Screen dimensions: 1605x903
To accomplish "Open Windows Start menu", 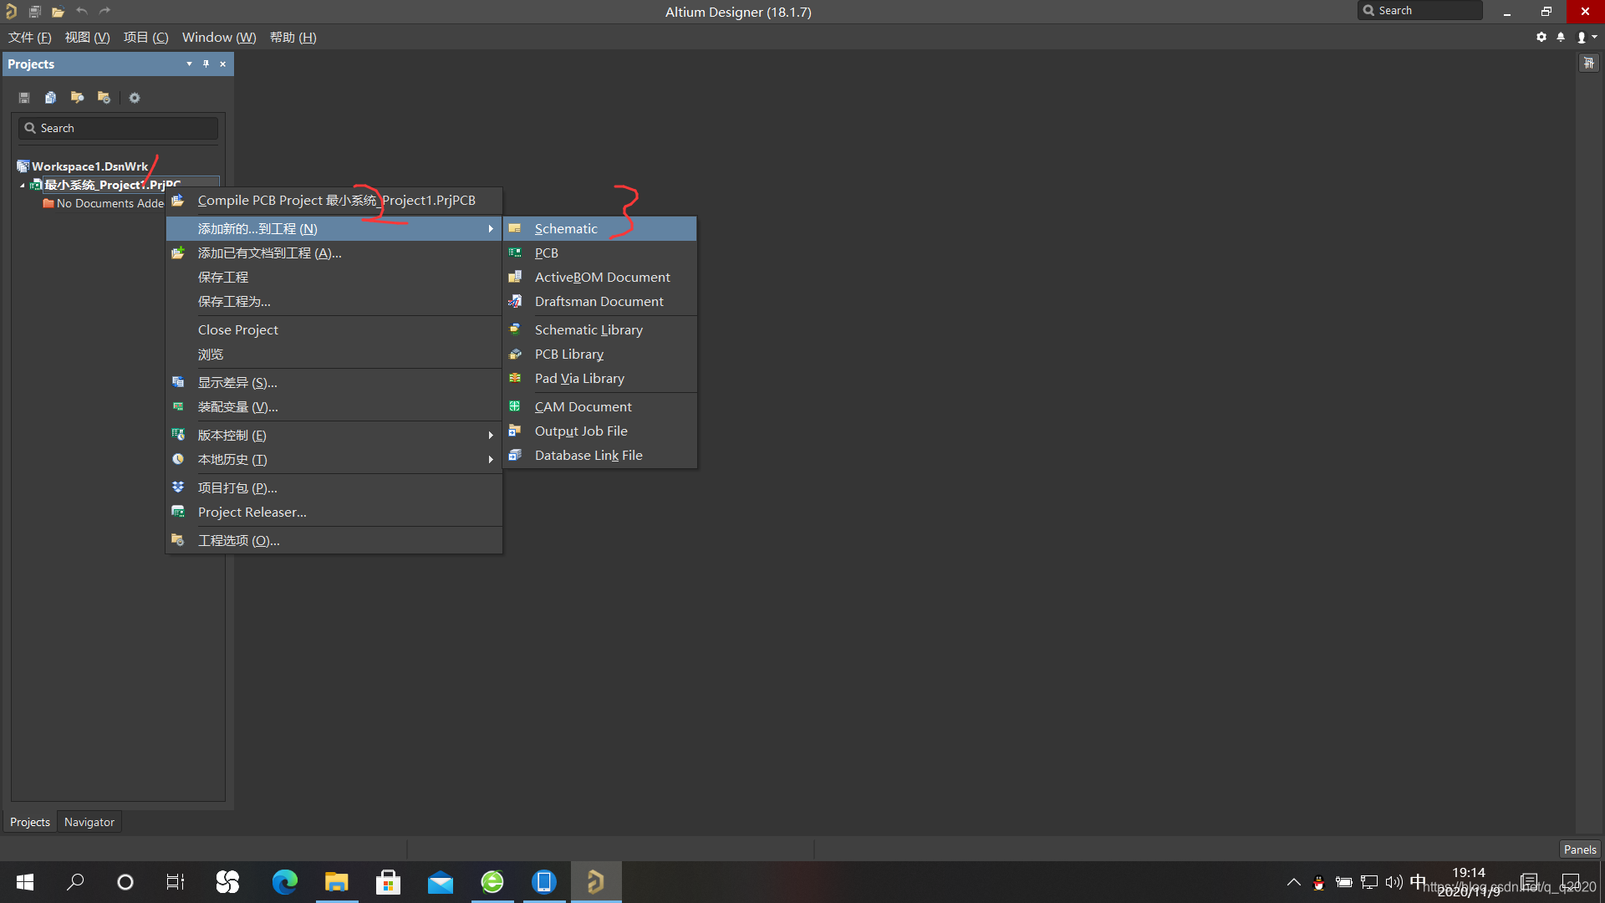I will (x=25, y=882).
